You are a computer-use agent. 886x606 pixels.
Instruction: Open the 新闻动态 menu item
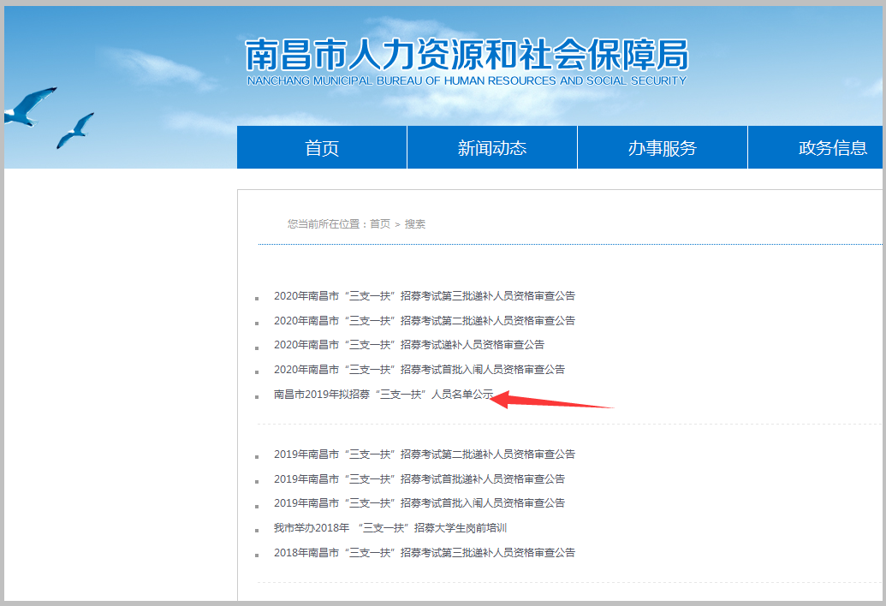[491, 146]
